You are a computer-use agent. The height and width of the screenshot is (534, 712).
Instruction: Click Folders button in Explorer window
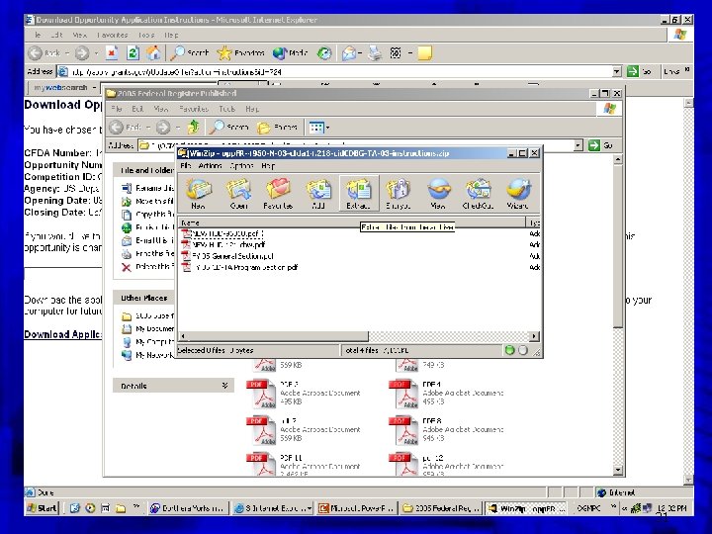[278, 128]
